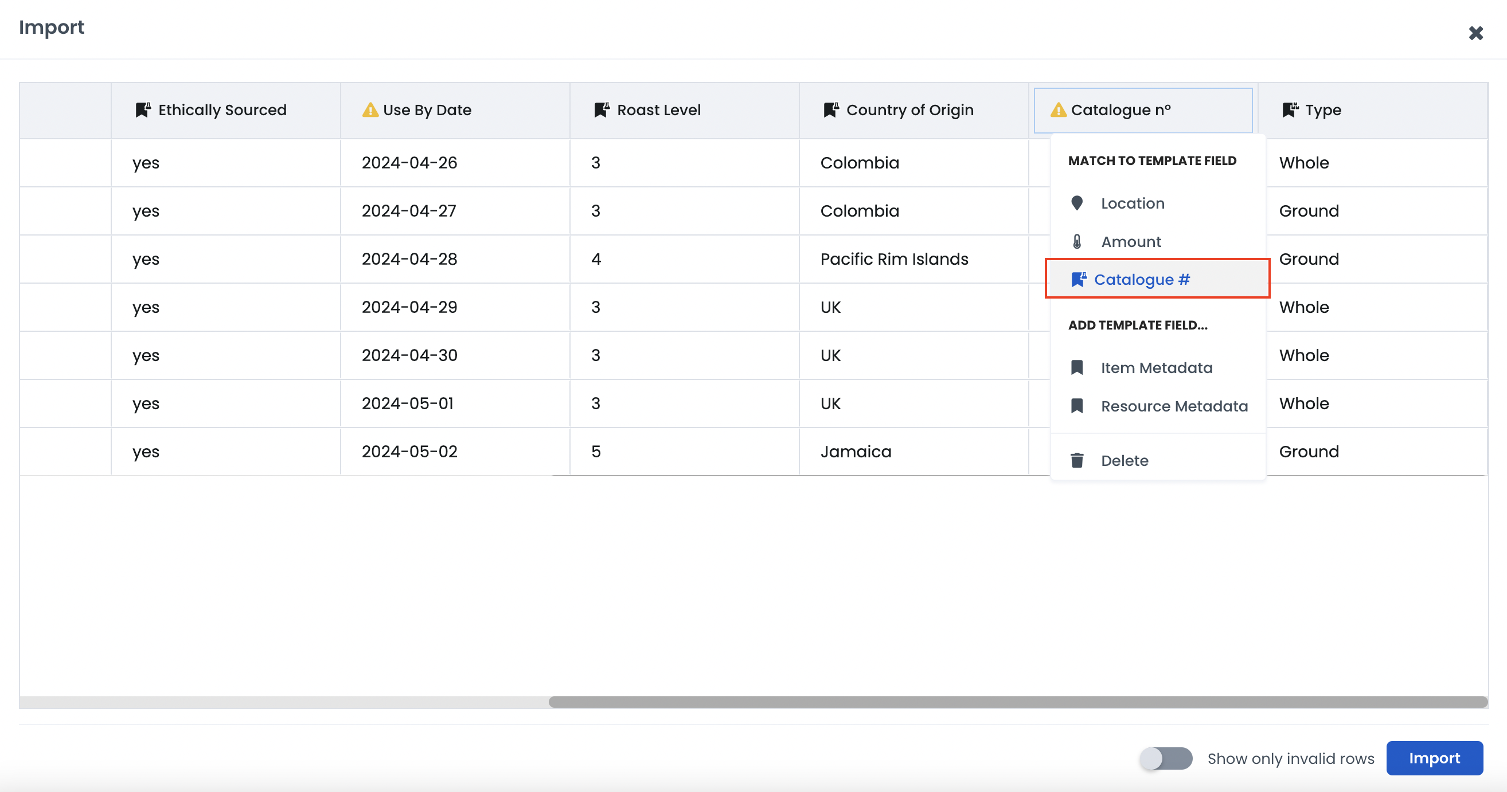This screenshot has height=792, width=1507.
Task: Choose Resource Metadata menu entry
Action: [1173, 406]
